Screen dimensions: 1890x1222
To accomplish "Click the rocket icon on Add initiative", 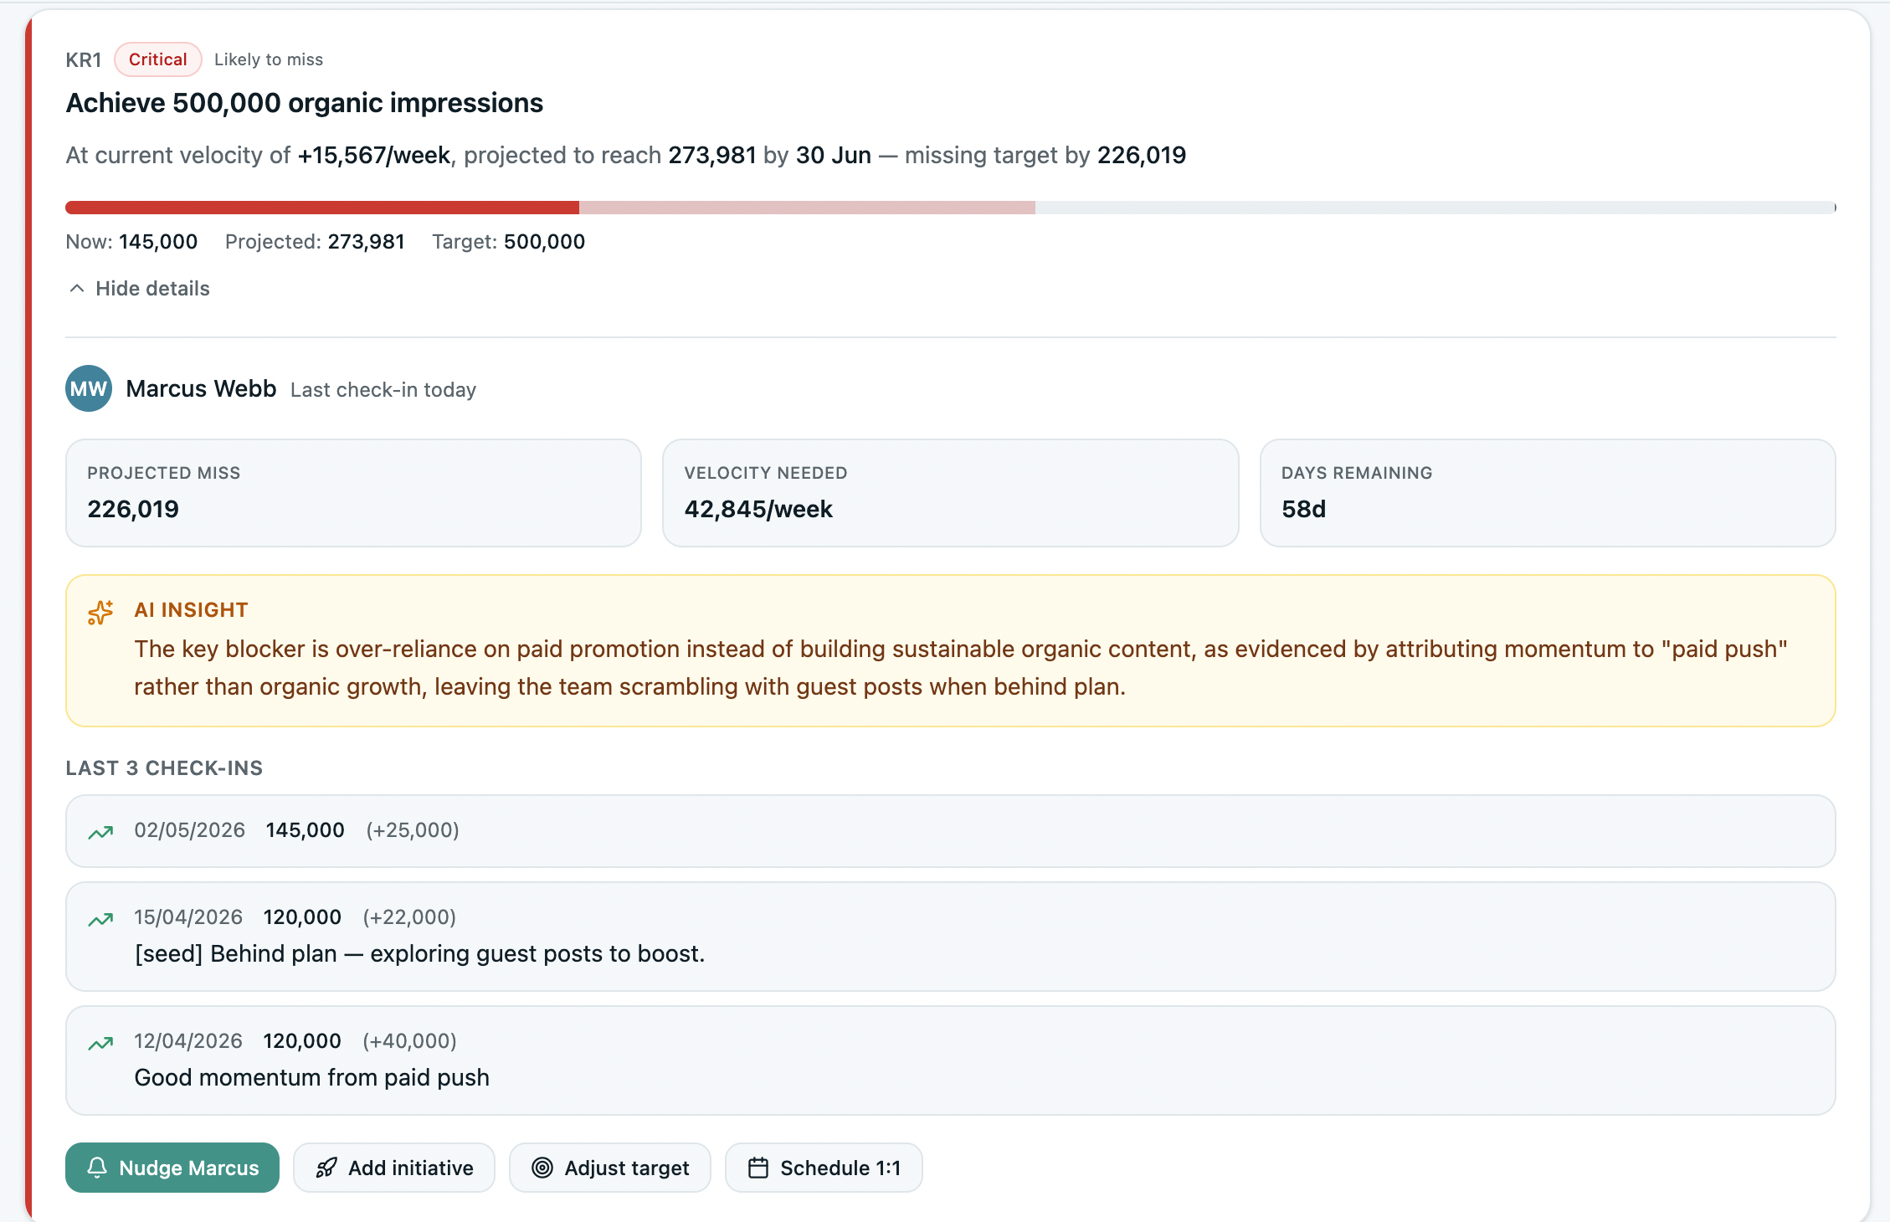I will pos(326,1168).
